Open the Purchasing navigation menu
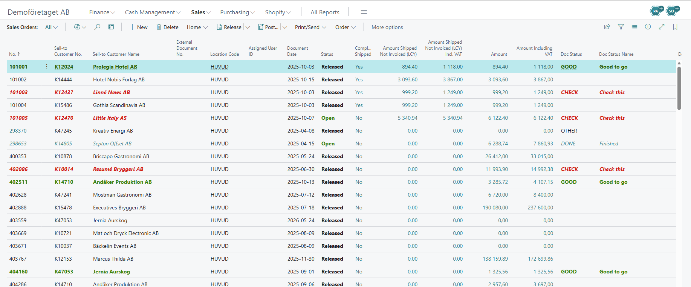The width and height of the screenshot is (691, 287). tap(237, 12)
